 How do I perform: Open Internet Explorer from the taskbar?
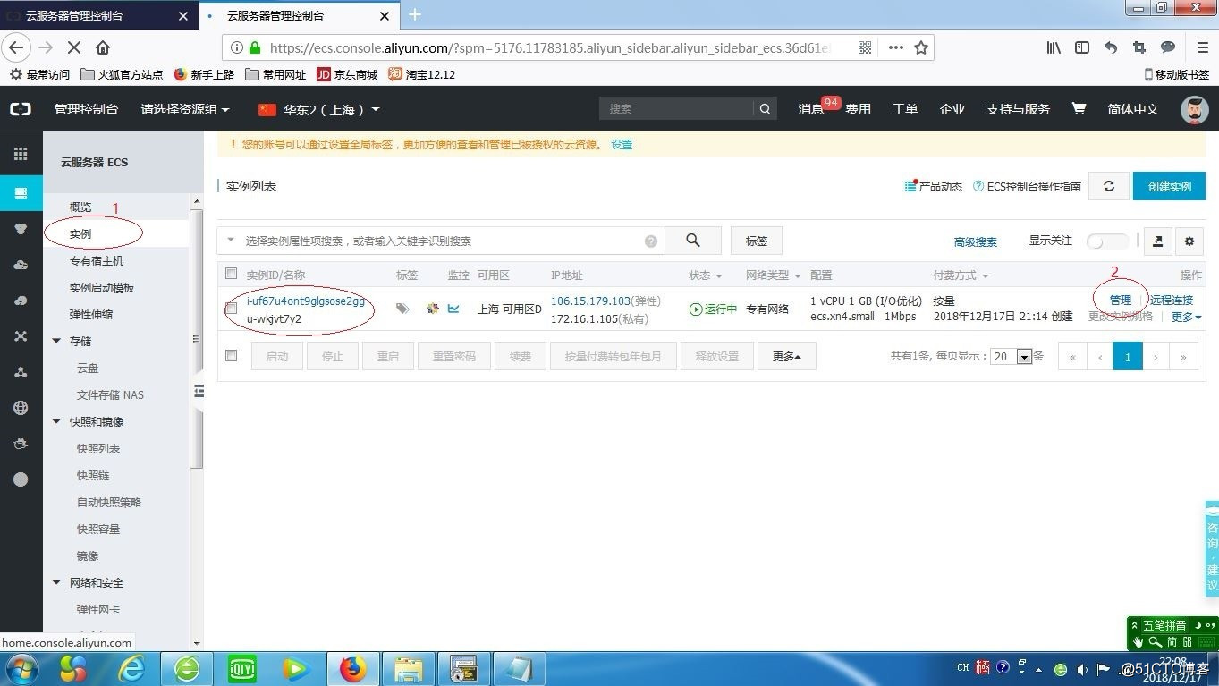(x=131, y=669)
